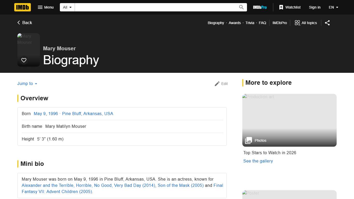Viewport: 354px width, 199px height.
Task: Open the Pine Bluff, Arkansas, USA link
Action: coord(88,113)
